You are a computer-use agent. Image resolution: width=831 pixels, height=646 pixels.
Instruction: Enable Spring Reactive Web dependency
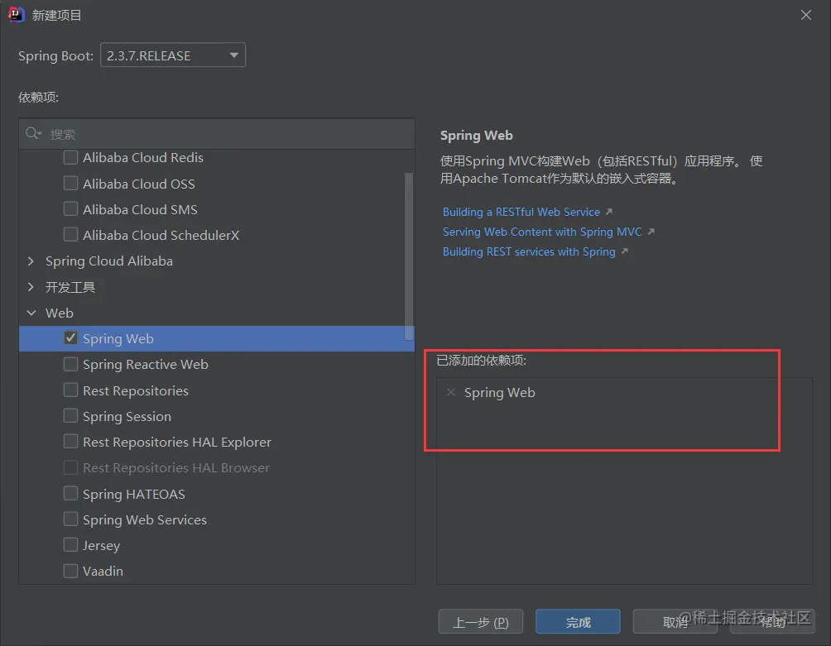70,364
